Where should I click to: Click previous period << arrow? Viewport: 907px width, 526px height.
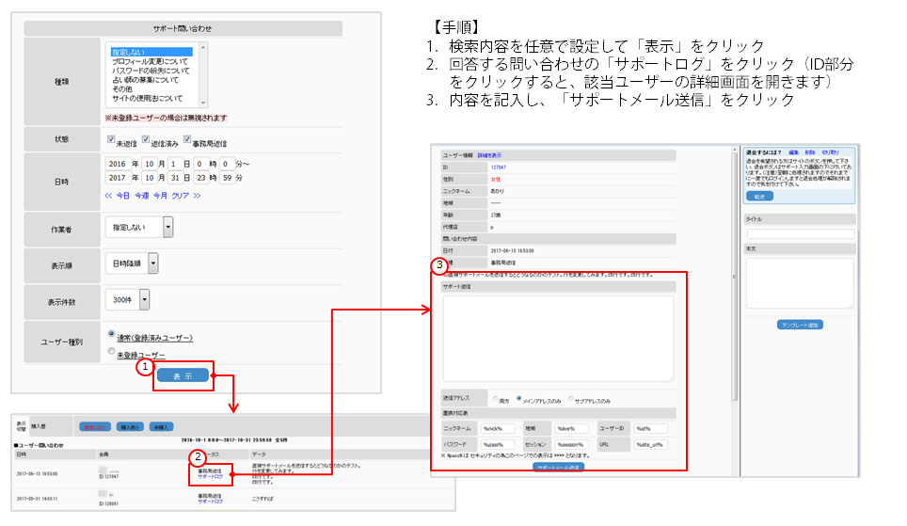pos(108,196)
